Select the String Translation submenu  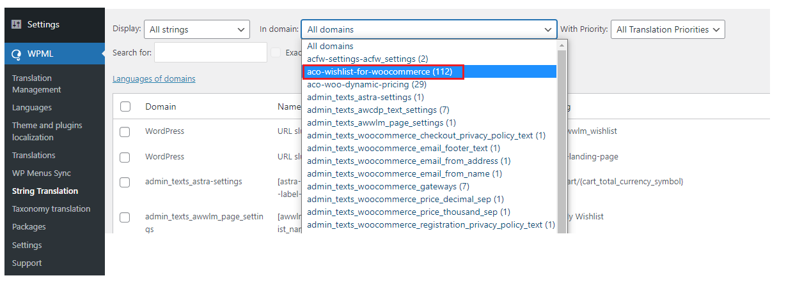[45, 191]
